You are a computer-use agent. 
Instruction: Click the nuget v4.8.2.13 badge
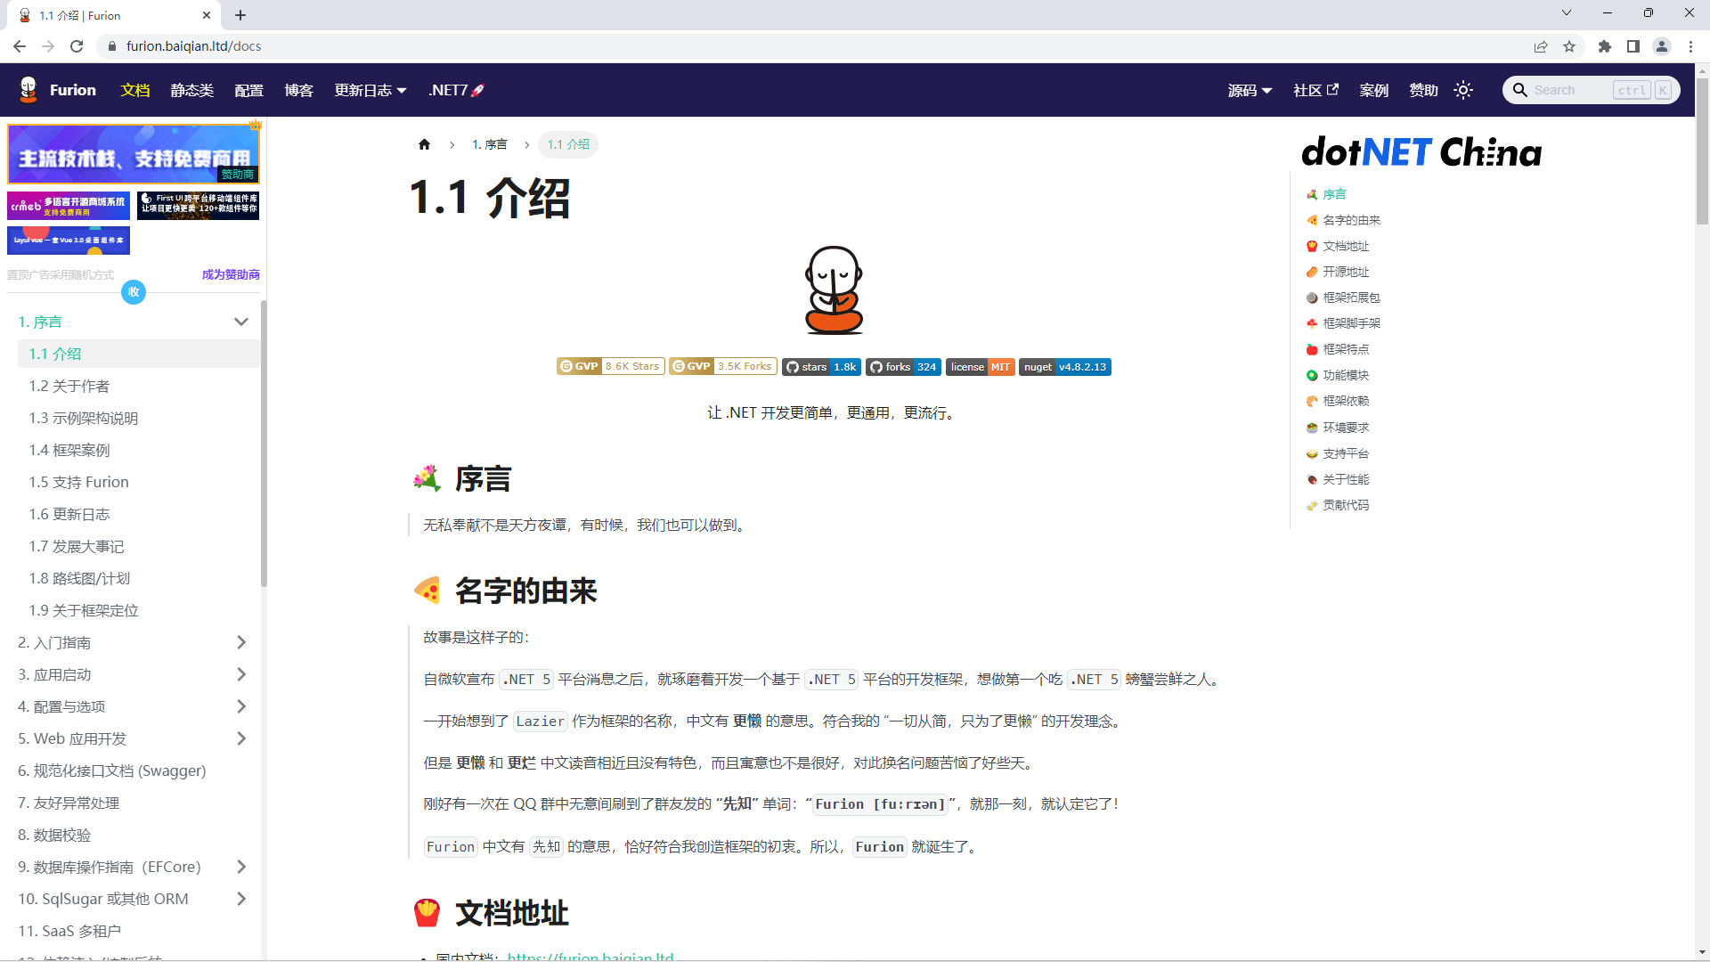coord(1064,366)
